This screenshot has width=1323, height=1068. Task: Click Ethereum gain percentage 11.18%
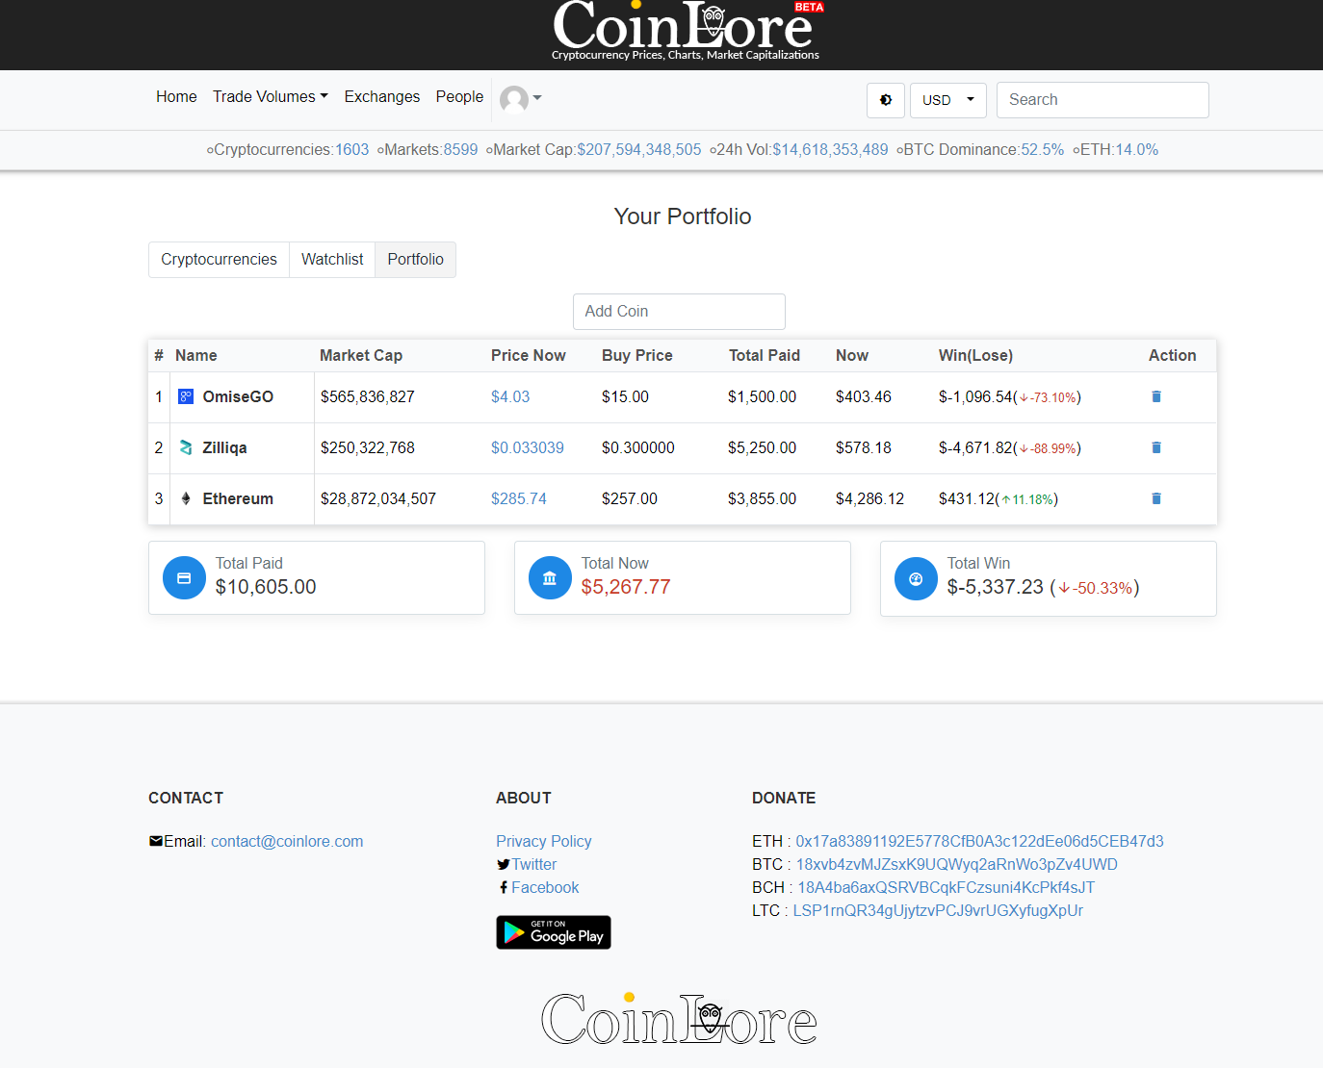click(1027, 499)
